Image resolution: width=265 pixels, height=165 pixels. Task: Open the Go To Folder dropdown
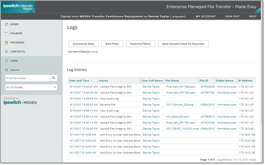coord(31,88)
